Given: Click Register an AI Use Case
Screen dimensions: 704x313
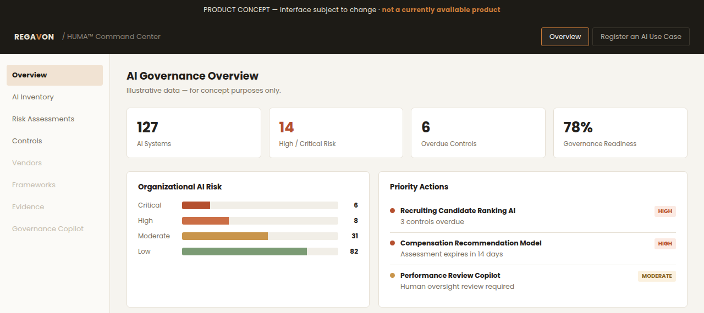Looking at the screenshot, I should (641, 37).
